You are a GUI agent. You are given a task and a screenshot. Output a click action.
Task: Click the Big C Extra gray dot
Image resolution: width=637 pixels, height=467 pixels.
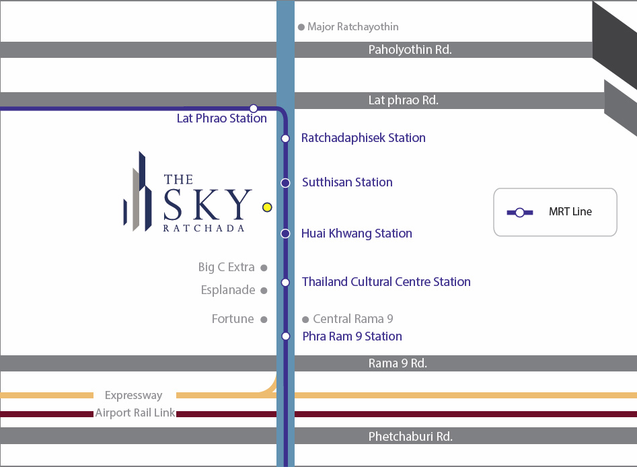[x=264, y=268]
